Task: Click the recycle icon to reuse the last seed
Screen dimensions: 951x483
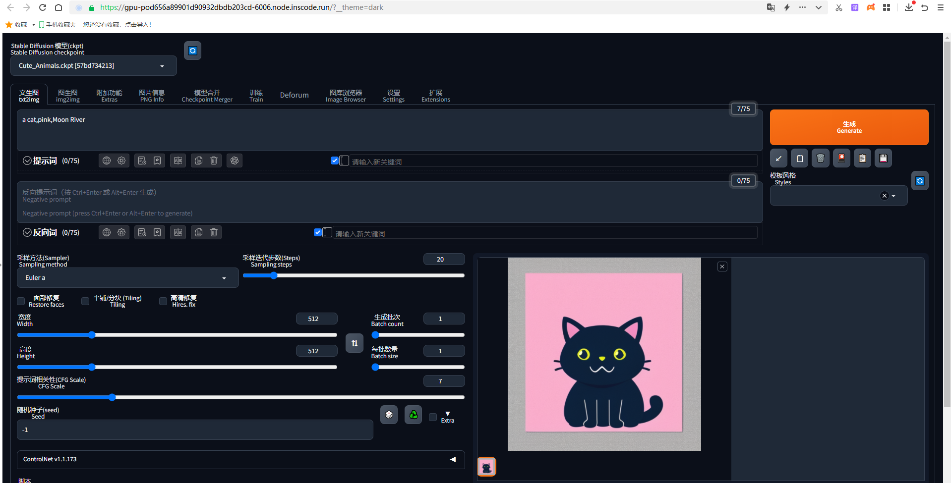Action: tap(413, 415)
